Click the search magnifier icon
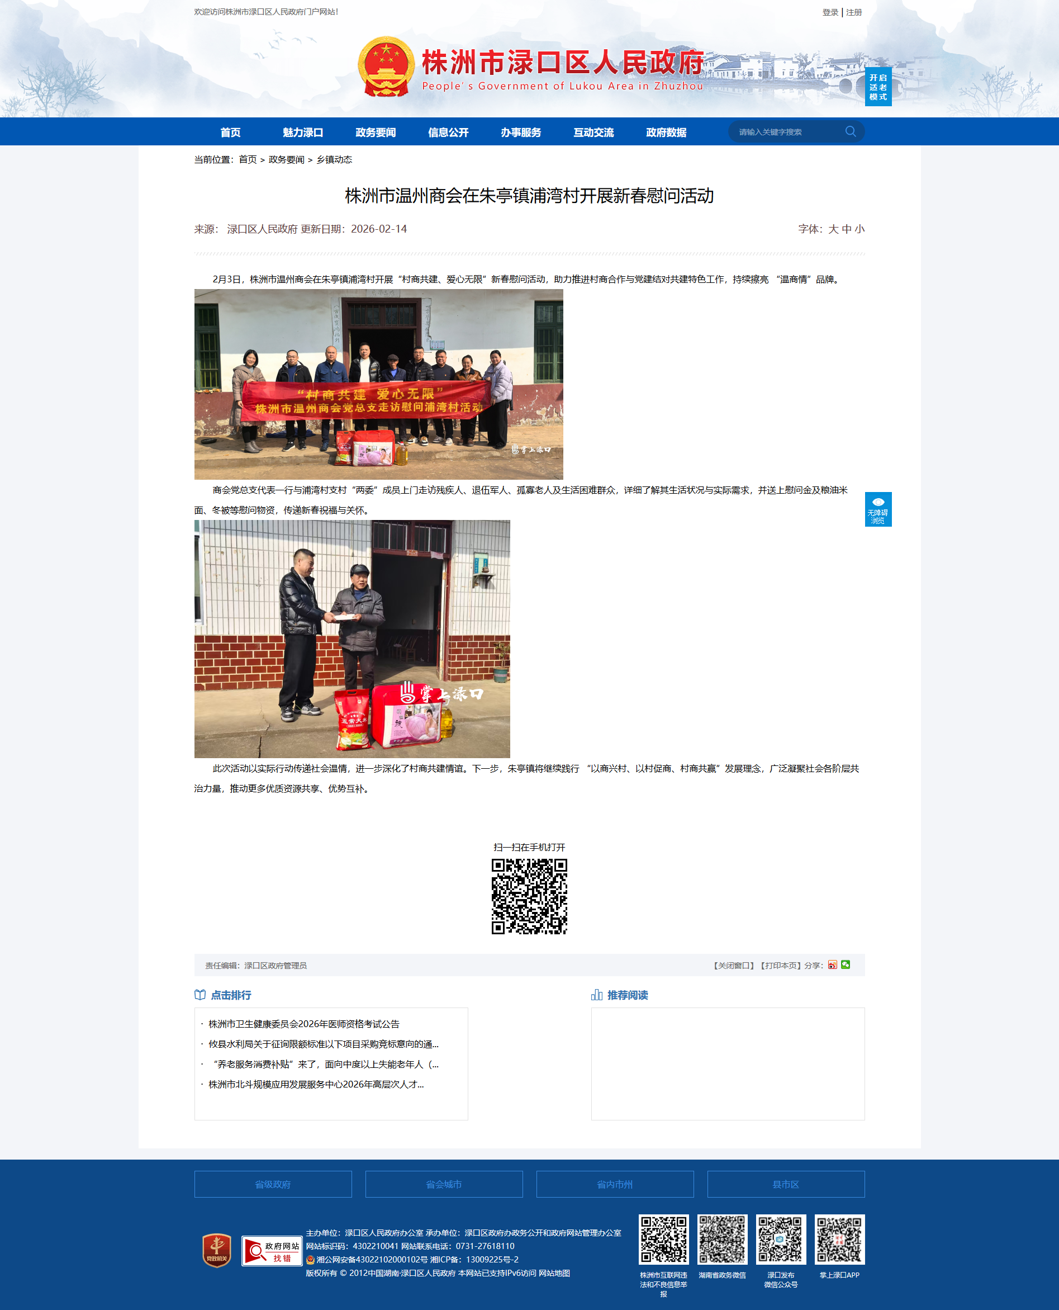The width and height of the screenshot is (1059, 1310). coord(850,131)
